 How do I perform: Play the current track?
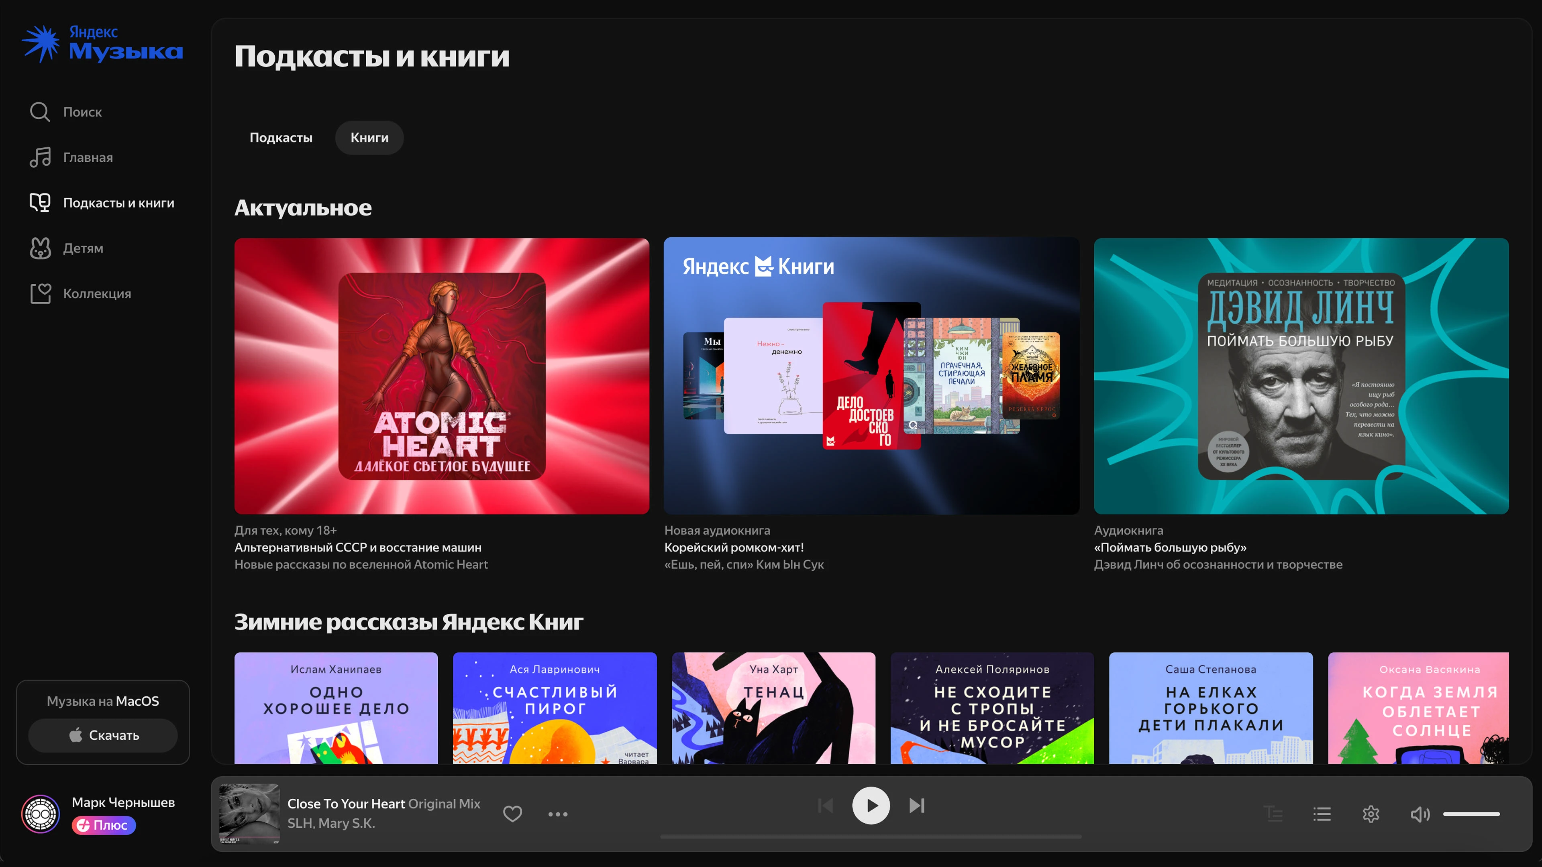(871, 805)
